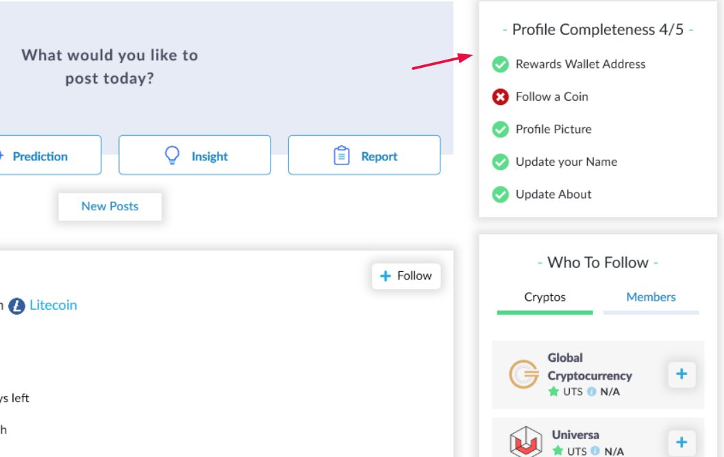Click the New Posts button

[110, 206]
